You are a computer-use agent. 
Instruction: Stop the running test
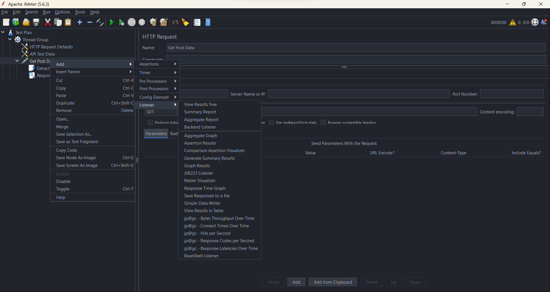tap(131, 22)
